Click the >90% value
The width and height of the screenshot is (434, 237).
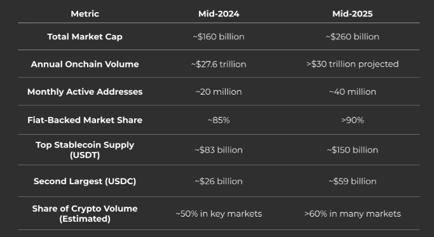[353, 120]
